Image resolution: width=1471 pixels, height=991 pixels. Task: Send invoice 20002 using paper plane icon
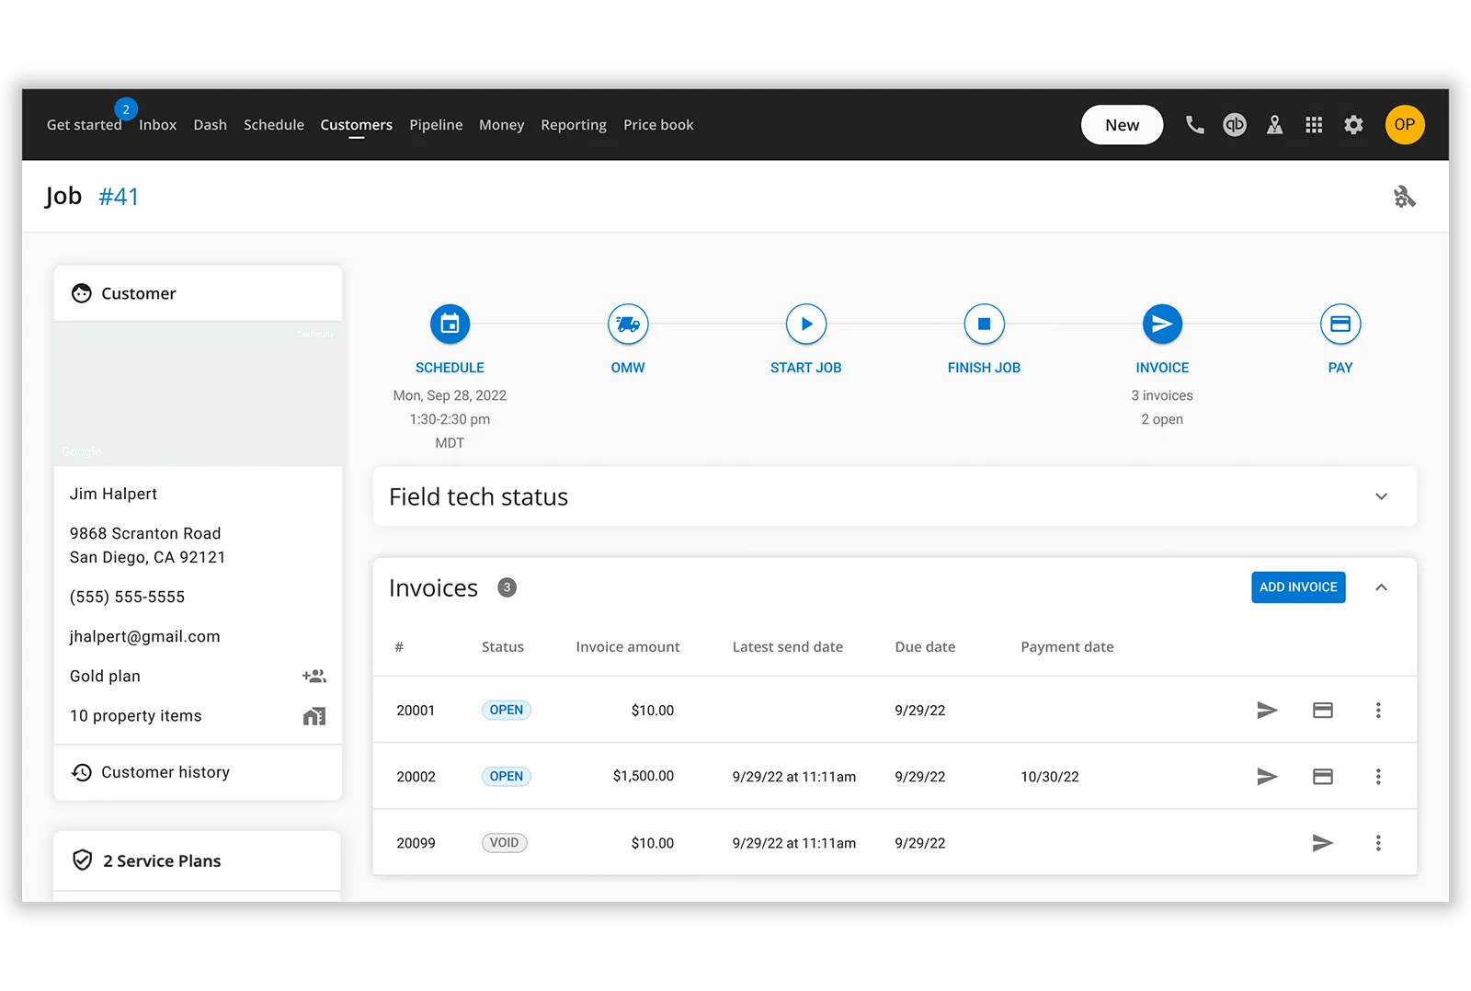coord(1267,777)
